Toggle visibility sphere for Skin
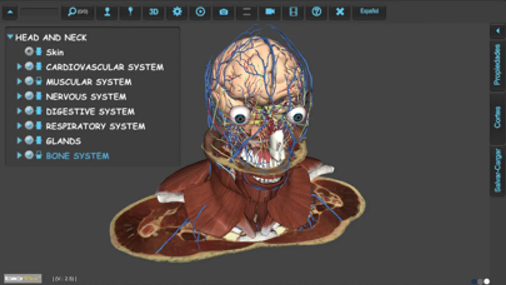This screenshot has height=285, width=506. [29, 51]
